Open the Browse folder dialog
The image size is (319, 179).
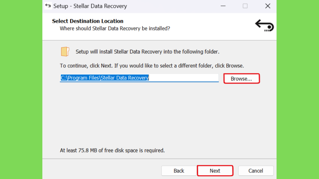point(241,79)
